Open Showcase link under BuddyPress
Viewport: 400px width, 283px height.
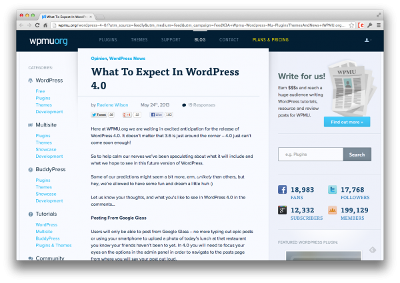tap(46, 194)
